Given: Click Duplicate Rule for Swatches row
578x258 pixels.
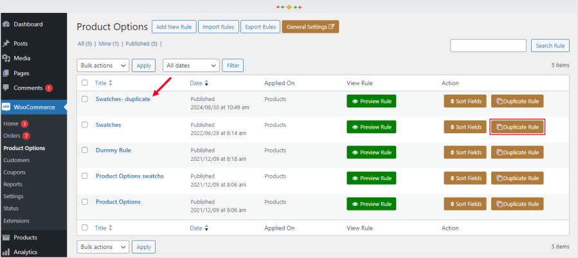Looking at the screenshot, I should coord(518,127).
